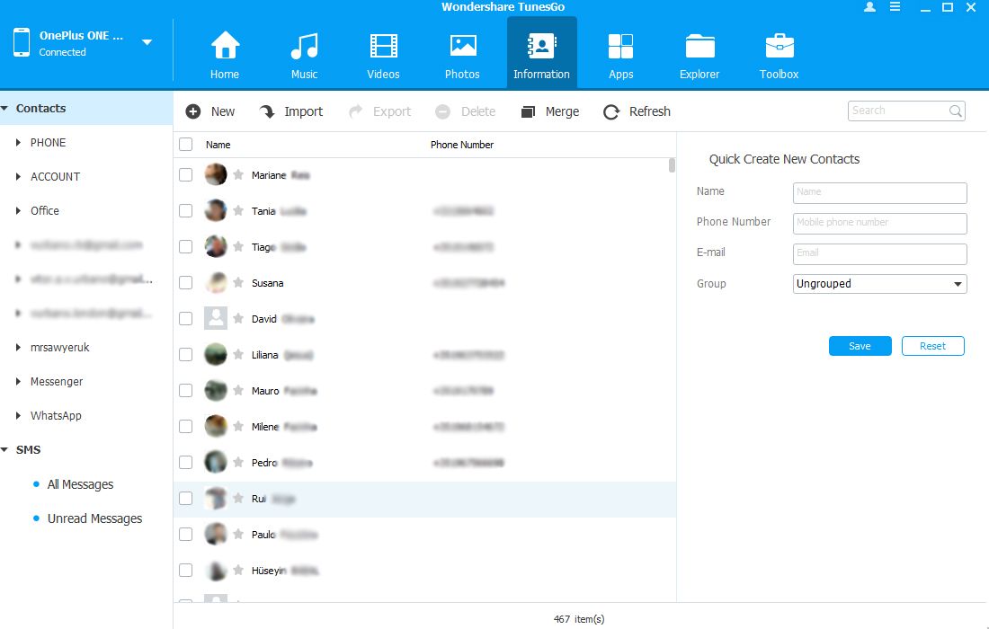Open the Explorer folder icon
This screenshot has height=629, width=989.
pyautogui.click(x=699, y=47)
